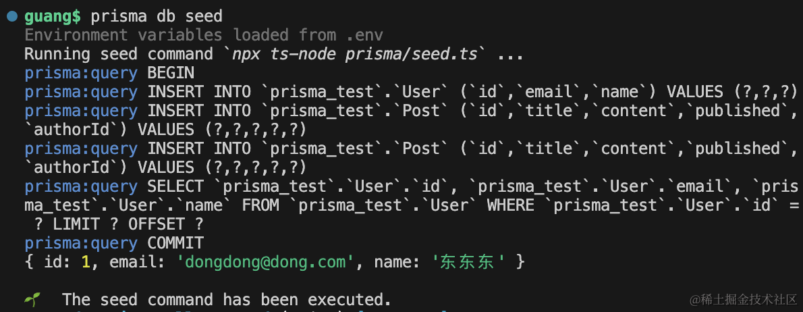Screen dimensions: 803x312
Task: Click the INSERT INTO User query line
Action: (411, 93)
